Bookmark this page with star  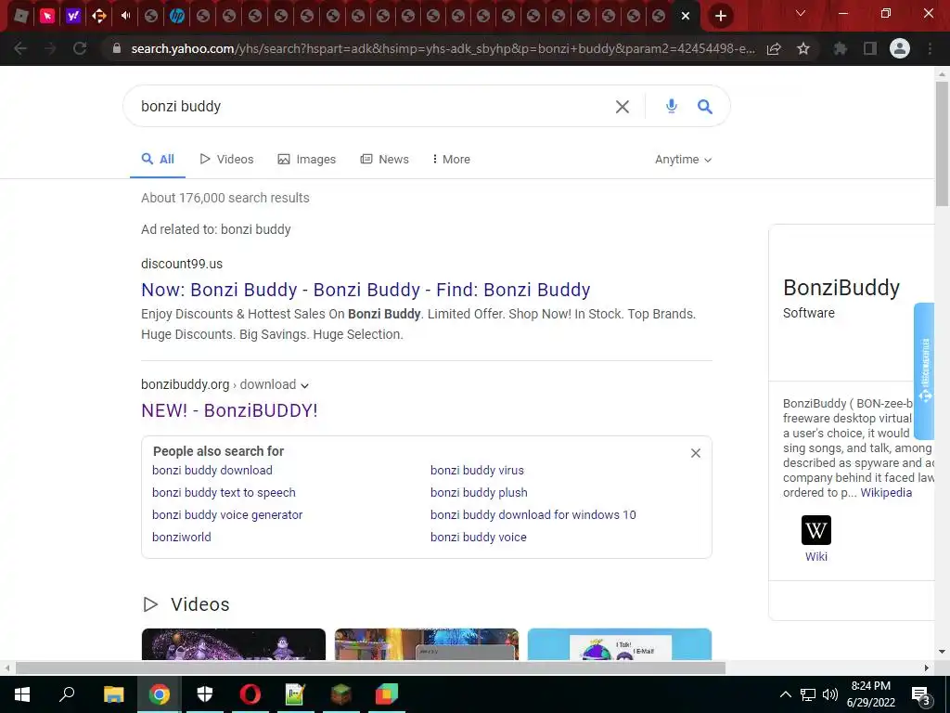[803, 48]
